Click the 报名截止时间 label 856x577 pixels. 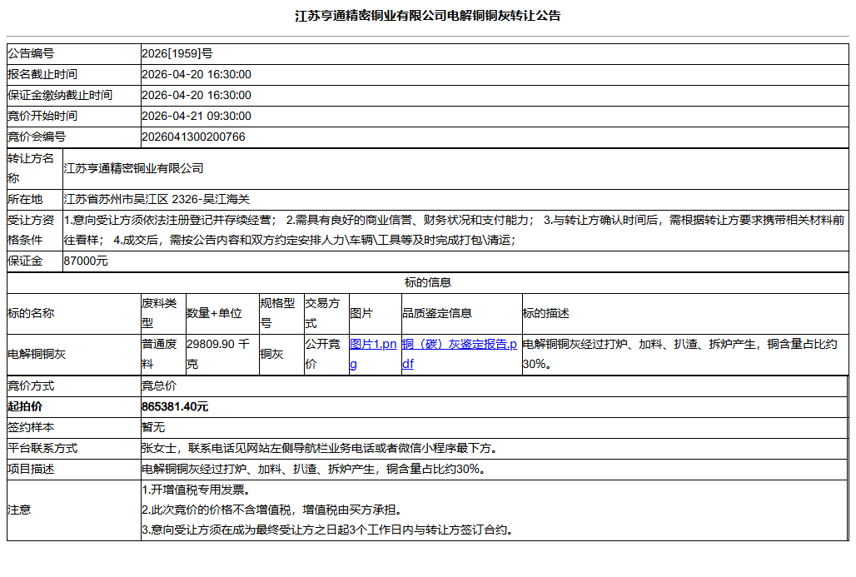(42, 74)
